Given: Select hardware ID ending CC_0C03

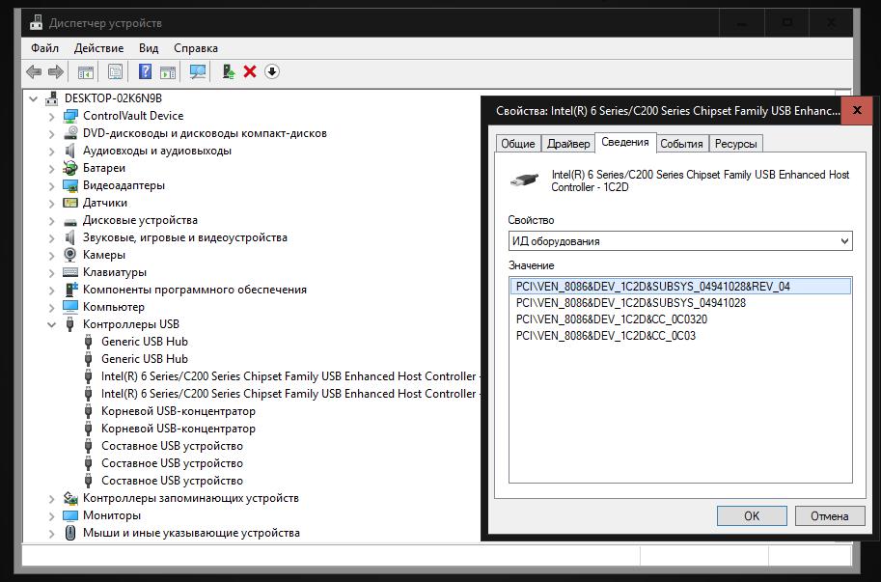Looking at the screenshot, I should click(x=606, y=335).
